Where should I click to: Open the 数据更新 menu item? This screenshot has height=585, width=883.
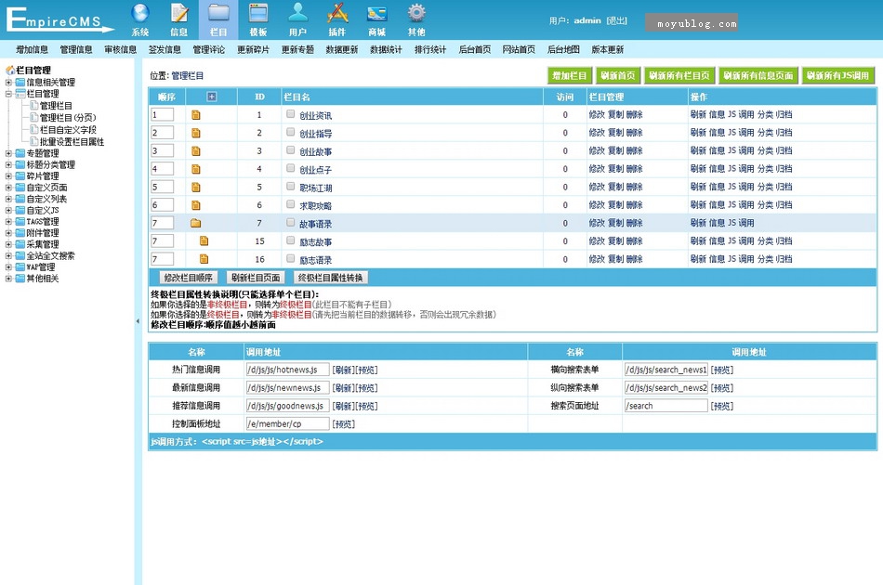pyautogui.click(x=342, y=49)
